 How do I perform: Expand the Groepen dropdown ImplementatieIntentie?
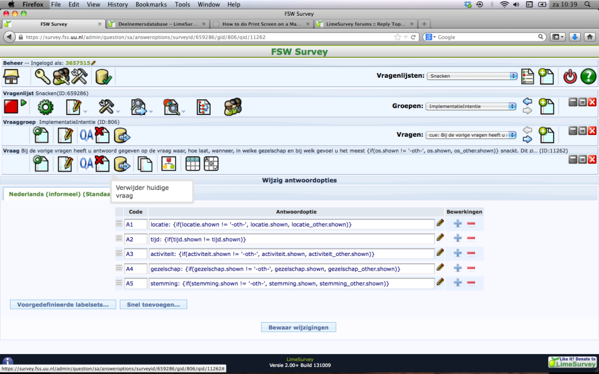point(471,106)
